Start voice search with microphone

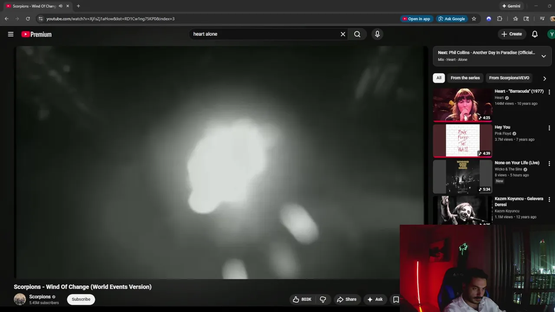click(x=377, y=34)
